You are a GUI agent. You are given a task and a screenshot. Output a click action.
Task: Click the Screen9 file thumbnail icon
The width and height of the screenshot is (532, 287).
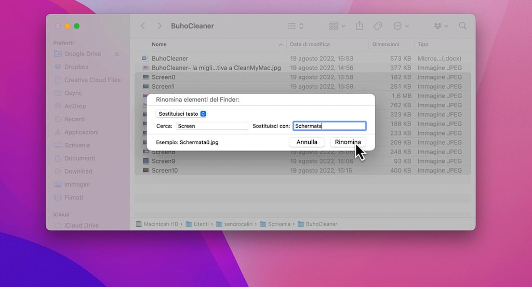(145, 161)
